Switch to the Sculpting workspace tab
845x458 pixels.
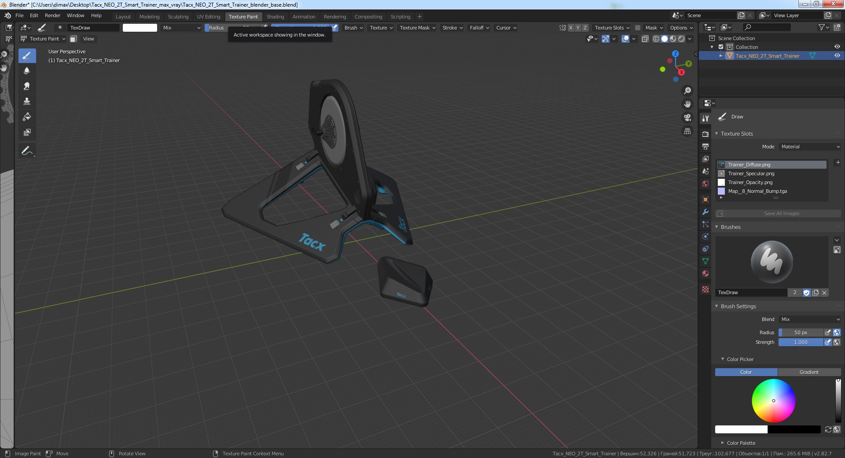(178, 17)
